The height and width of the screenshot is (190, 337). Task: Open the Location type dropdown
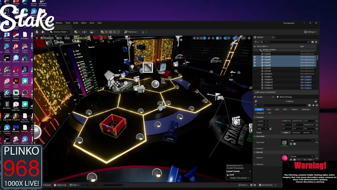[x=262, y=121]
